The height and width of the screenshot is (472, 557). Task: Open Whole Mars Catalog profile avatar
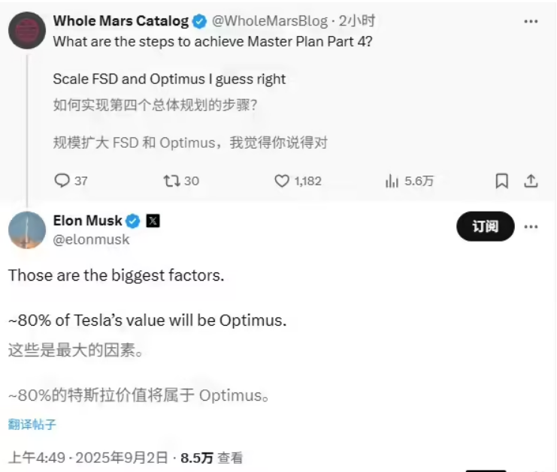tap(27, 30)
